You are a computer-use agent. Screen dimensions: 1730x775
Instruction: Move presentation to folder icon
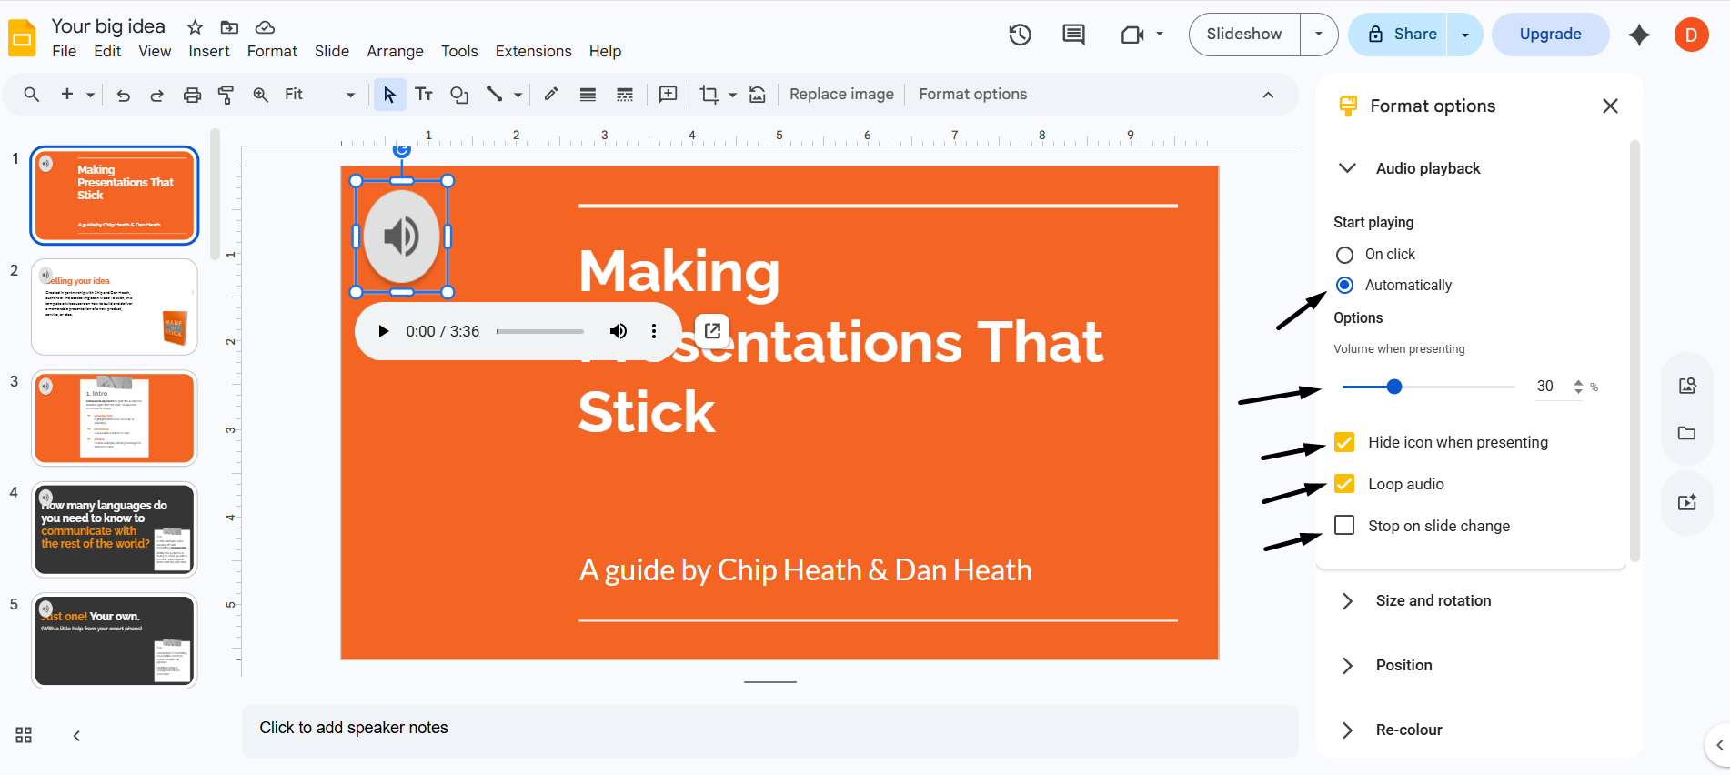coord(229,27)
